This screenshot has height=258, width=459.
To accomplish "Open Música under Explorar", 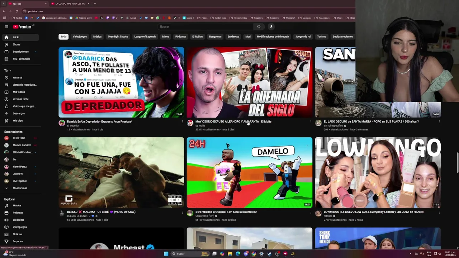I will click(x=20, y=206).
